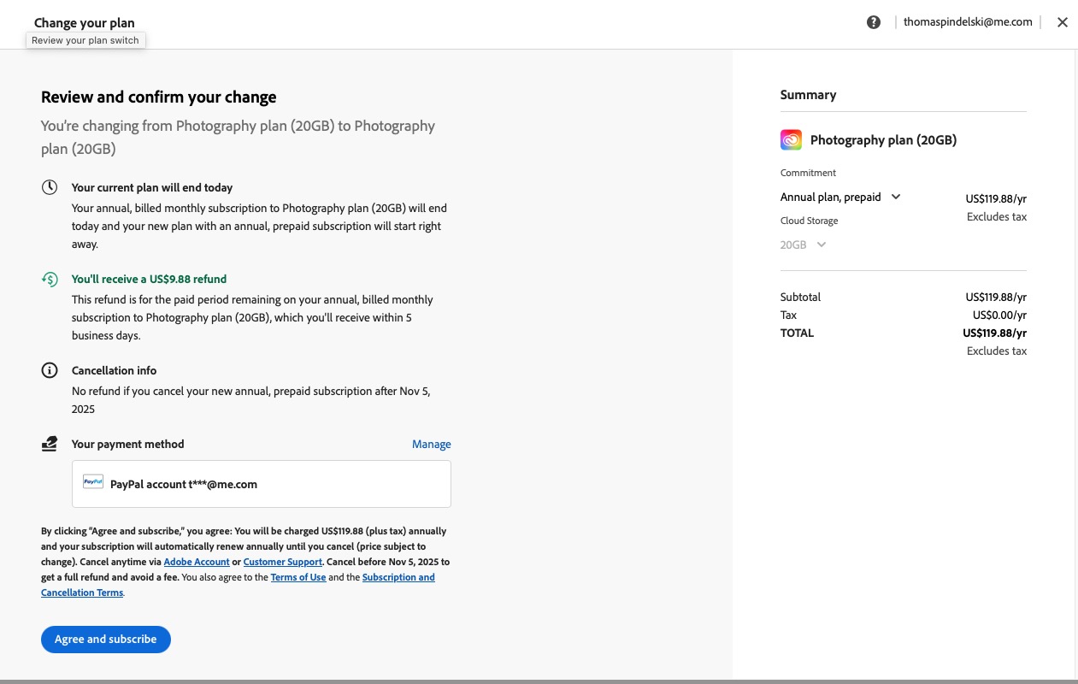
Task: Click the US$9.88 refund heading
Action: click(x=149, y=279)
